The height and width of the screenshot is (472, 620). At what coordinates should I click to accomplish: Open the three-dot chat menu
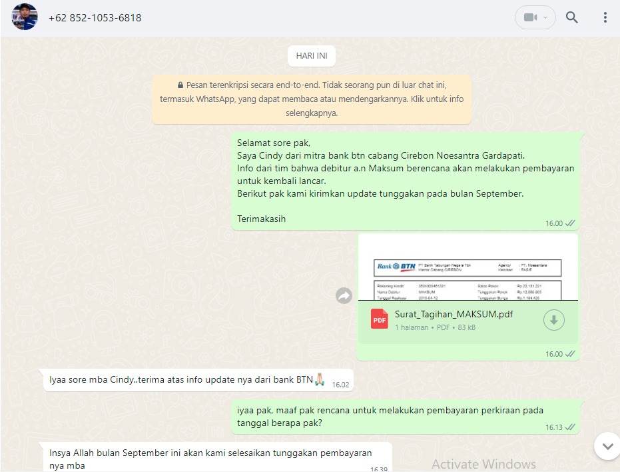[605, 18]
